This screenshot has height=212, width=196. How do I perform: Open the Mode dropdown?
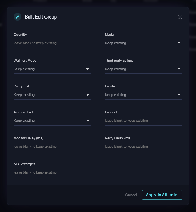click(143, 43)
